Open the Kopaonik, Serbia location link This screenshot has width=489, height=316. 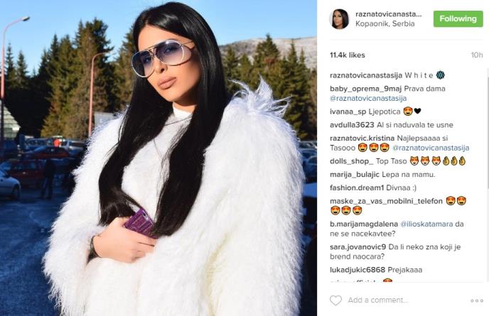click(385, 23)
